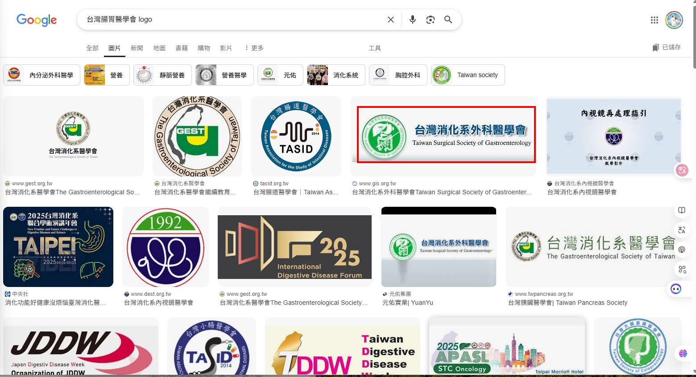Visit the www.dest.org.tw source link
The image size is (696, 377).
[148, 294]
